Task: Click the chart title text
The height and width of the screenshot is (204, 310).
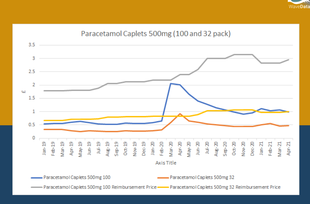Action: pos(155,34)
